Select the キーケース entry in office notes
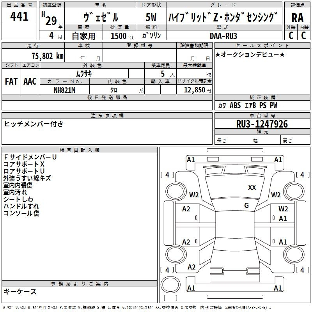 [x=20, y=291]
